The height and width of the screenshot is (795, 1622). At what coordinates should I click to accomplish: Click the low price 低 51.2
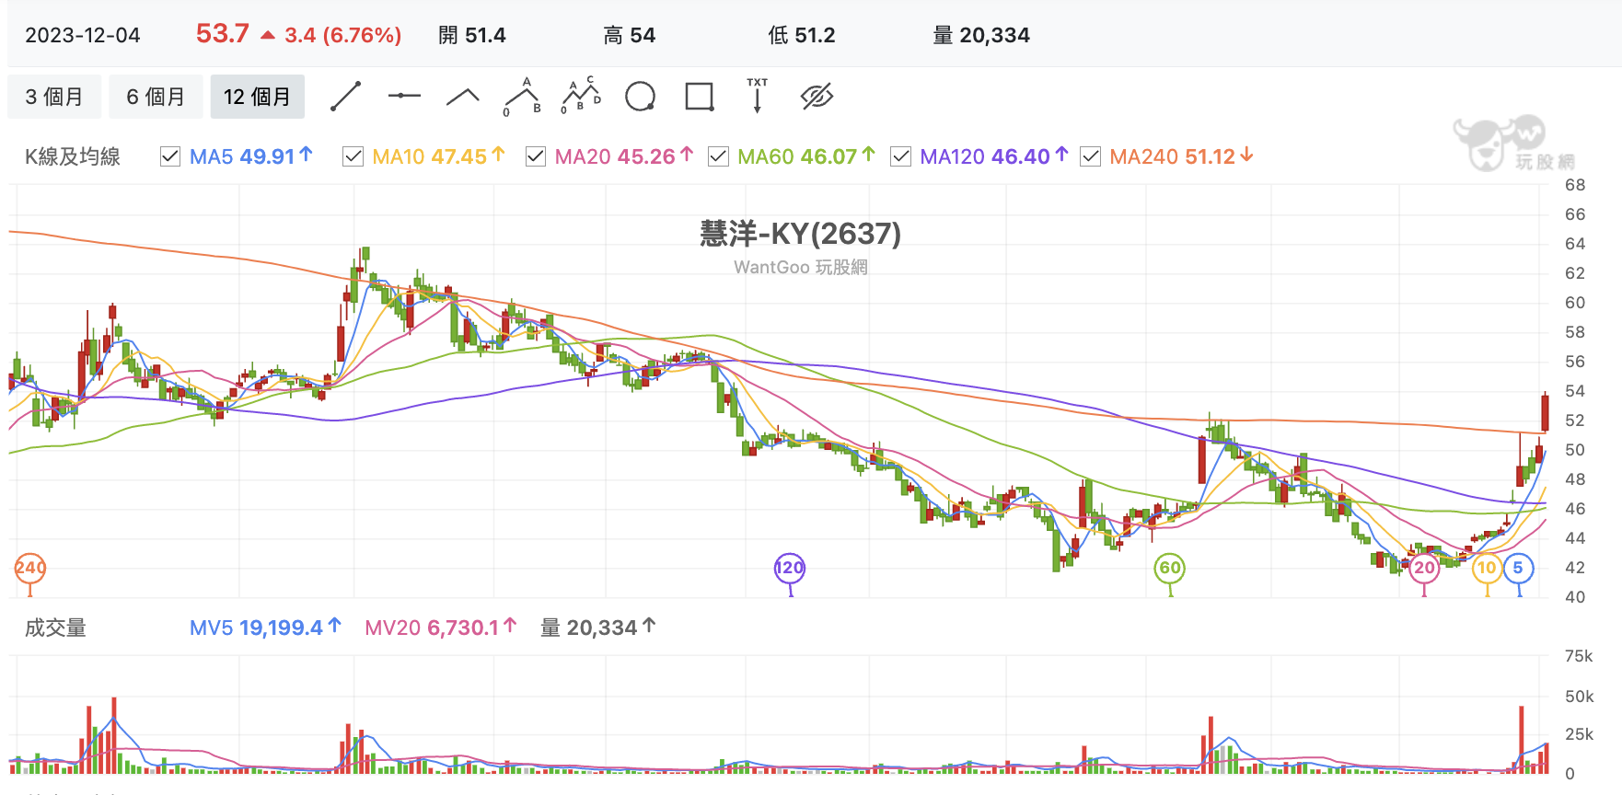click(802, 35)
